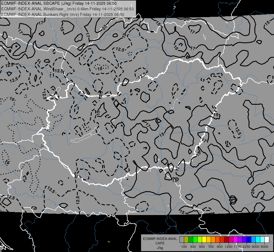274x252 pixels.
Task: Click the legend value 1250
Action: (229, 247)
